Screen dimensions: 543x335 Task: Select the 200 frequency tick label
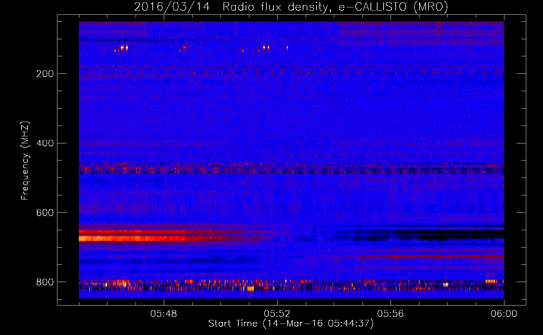click(x=45, y=74)
